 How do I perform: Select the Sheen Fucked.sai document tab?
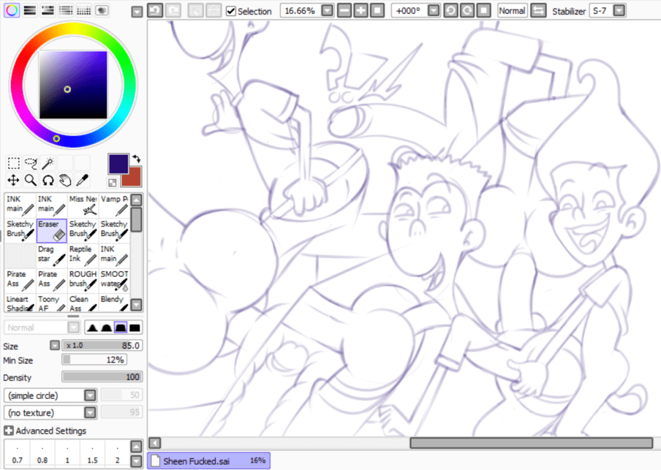(208, 460)
